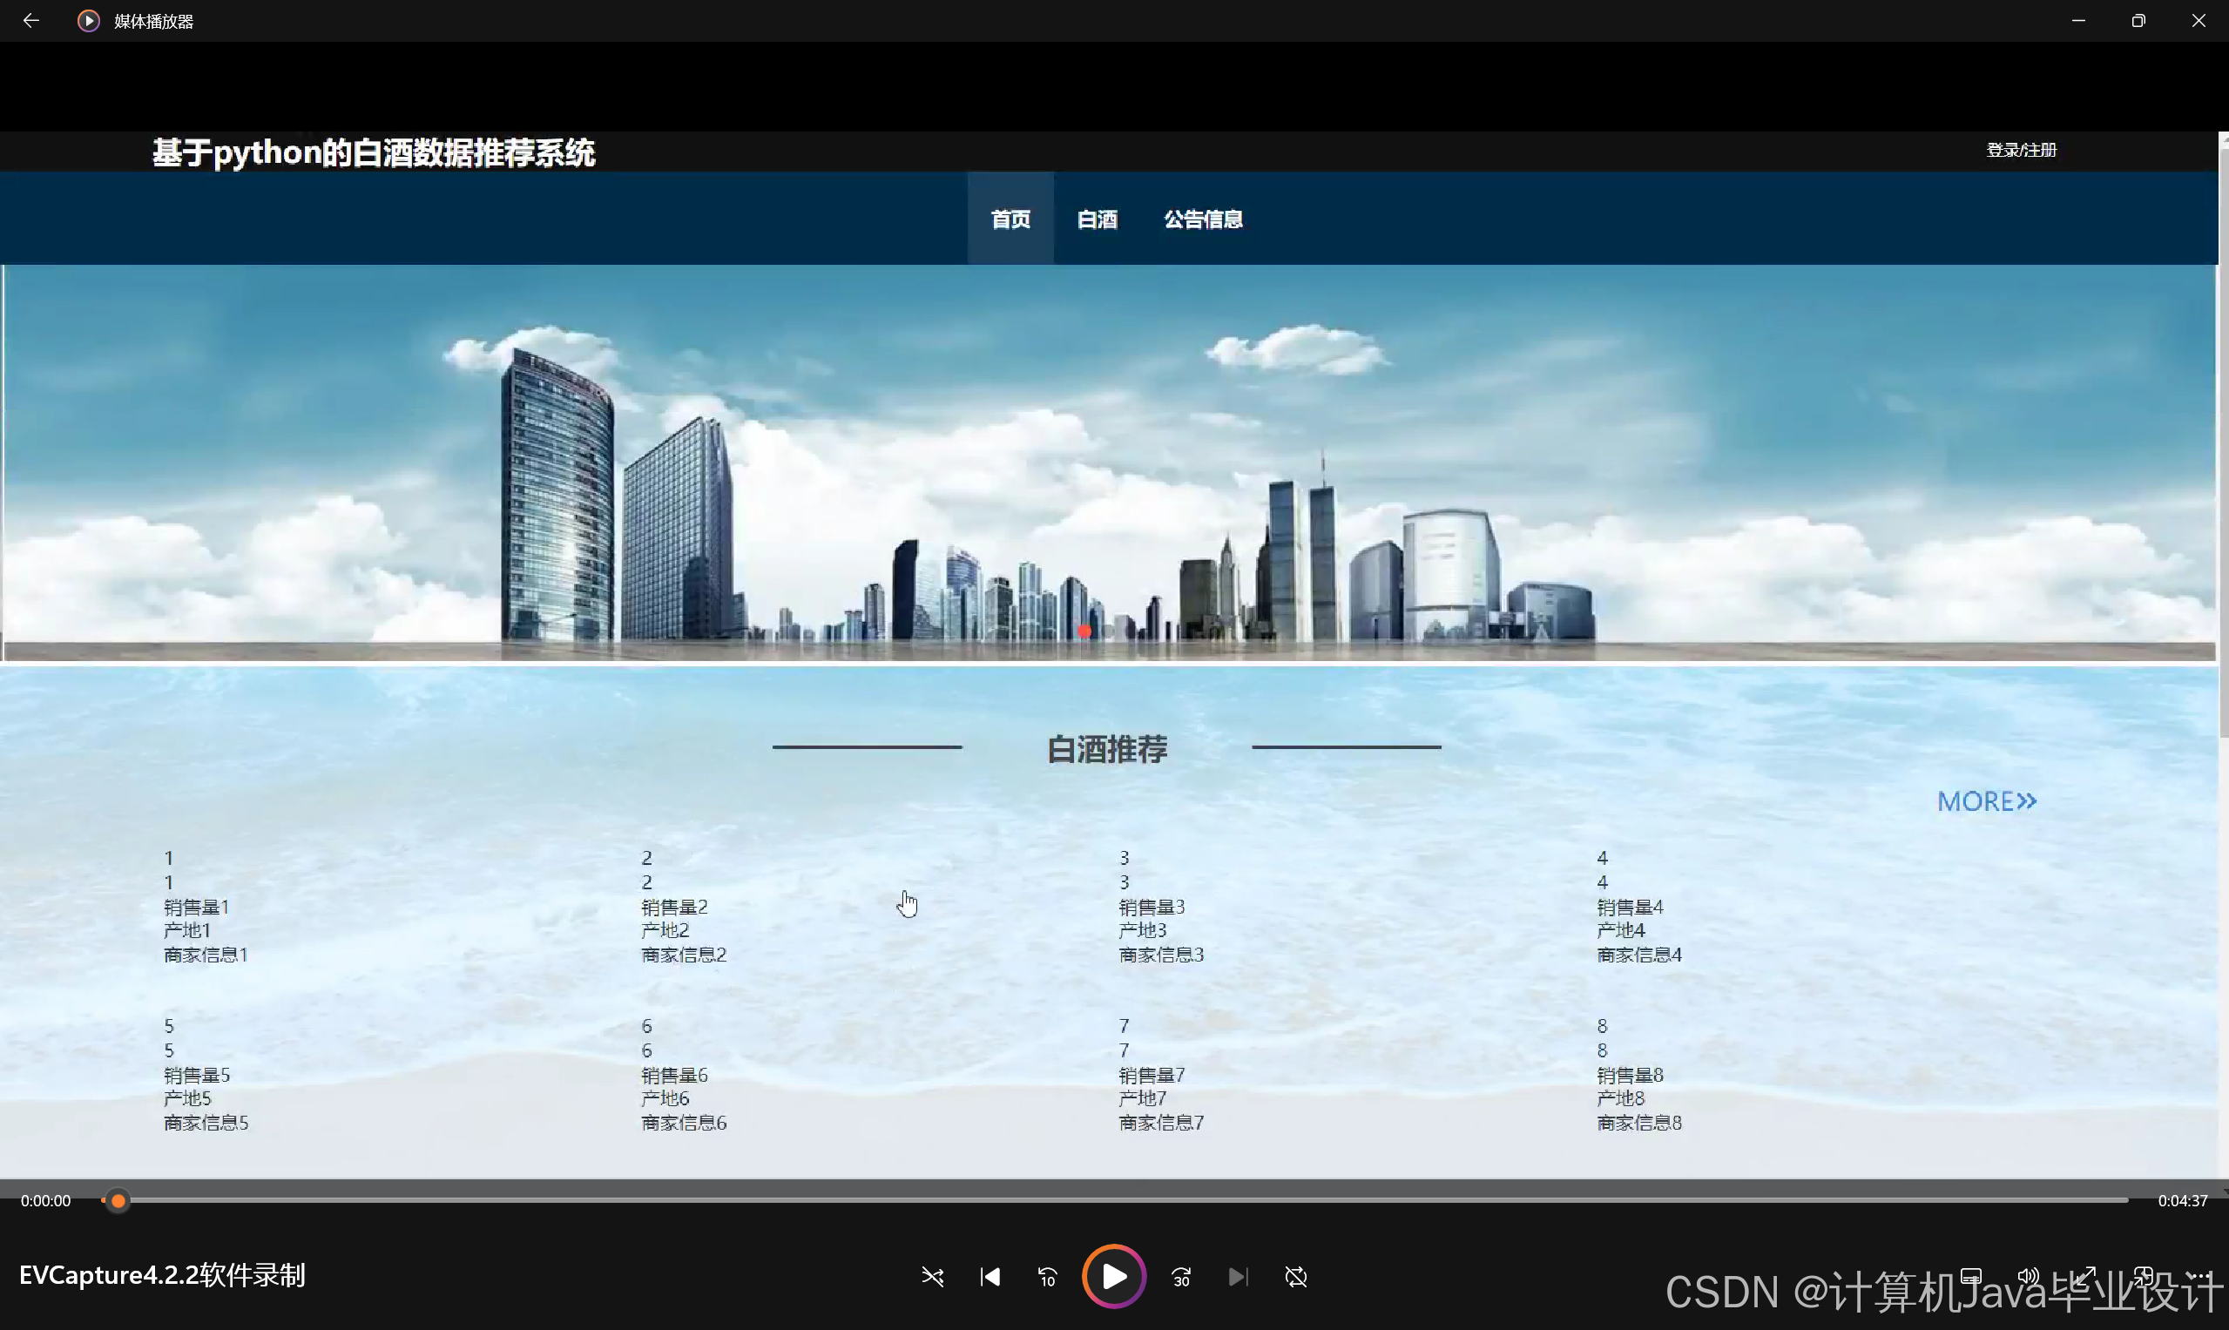Skip to previous track control
The width and height of the screenshot is (2229, 1330).
click(990, 1276)
